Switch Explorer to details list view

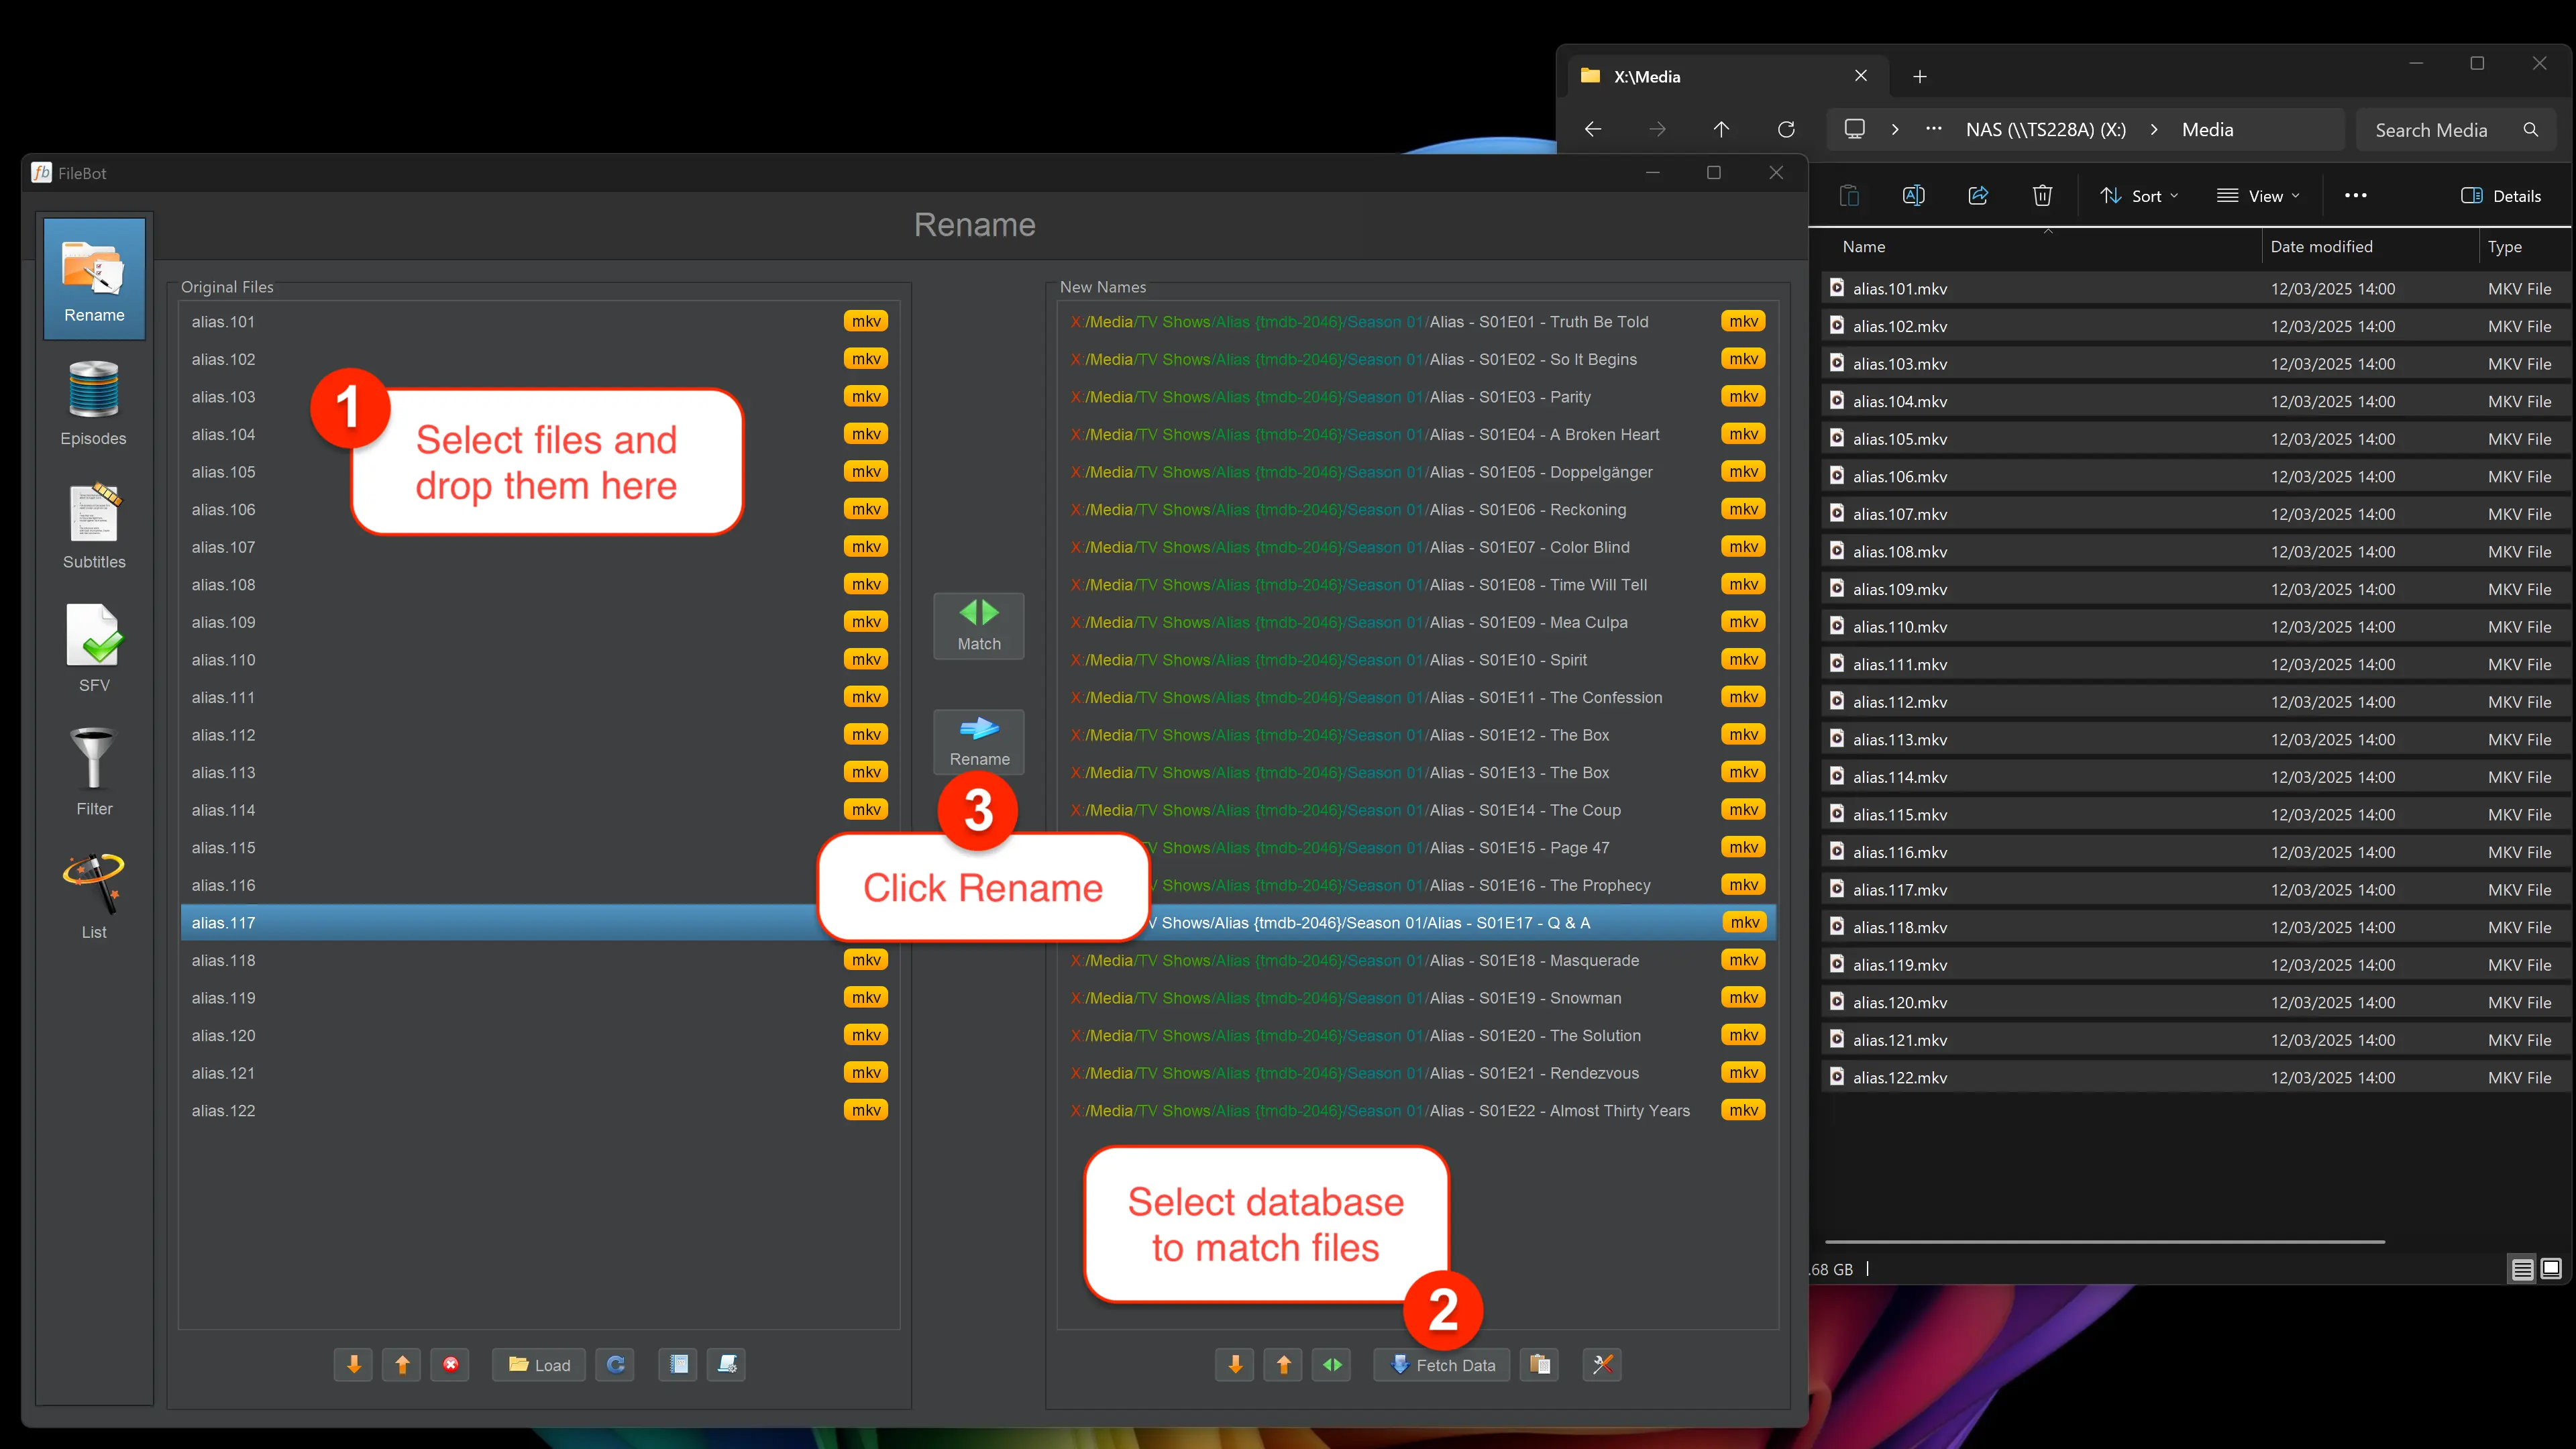click(2522, 1269)
